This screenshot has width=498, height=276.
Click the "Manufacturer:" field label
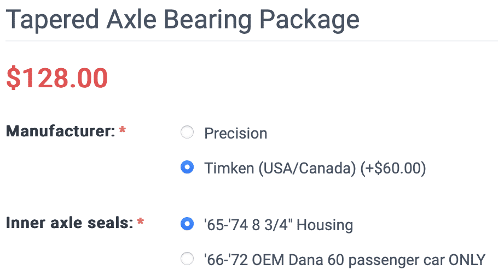tap(60, 131)
